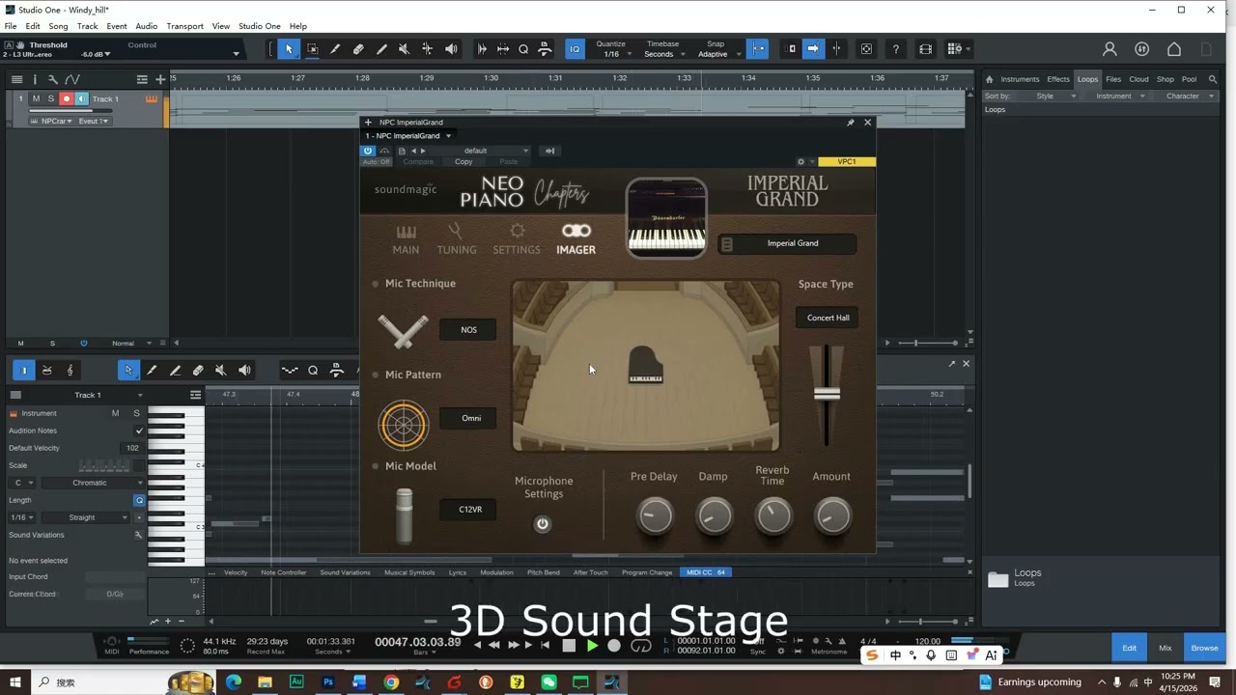The height and width of the screenshot is (695, 1236).
Task: Open the video player icon
Action: [926, 48]
